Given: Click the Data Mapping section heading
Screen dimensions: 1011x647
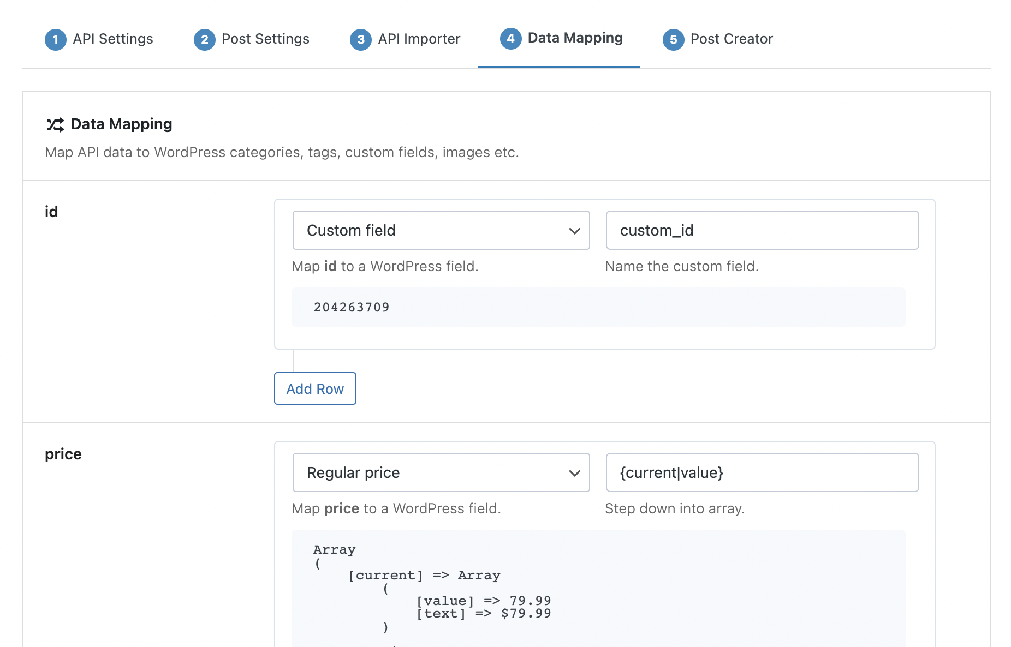Looking at the screenshot, I should click(x=121, y=124).
